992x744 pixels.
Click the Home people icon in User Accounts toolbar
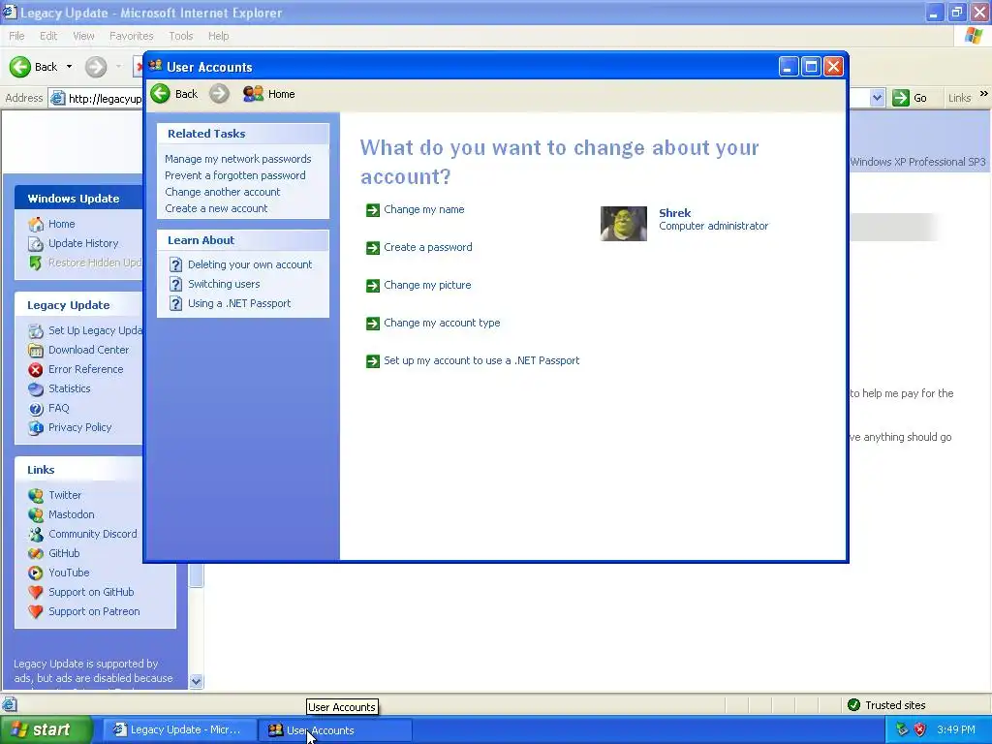pos(253,94)
